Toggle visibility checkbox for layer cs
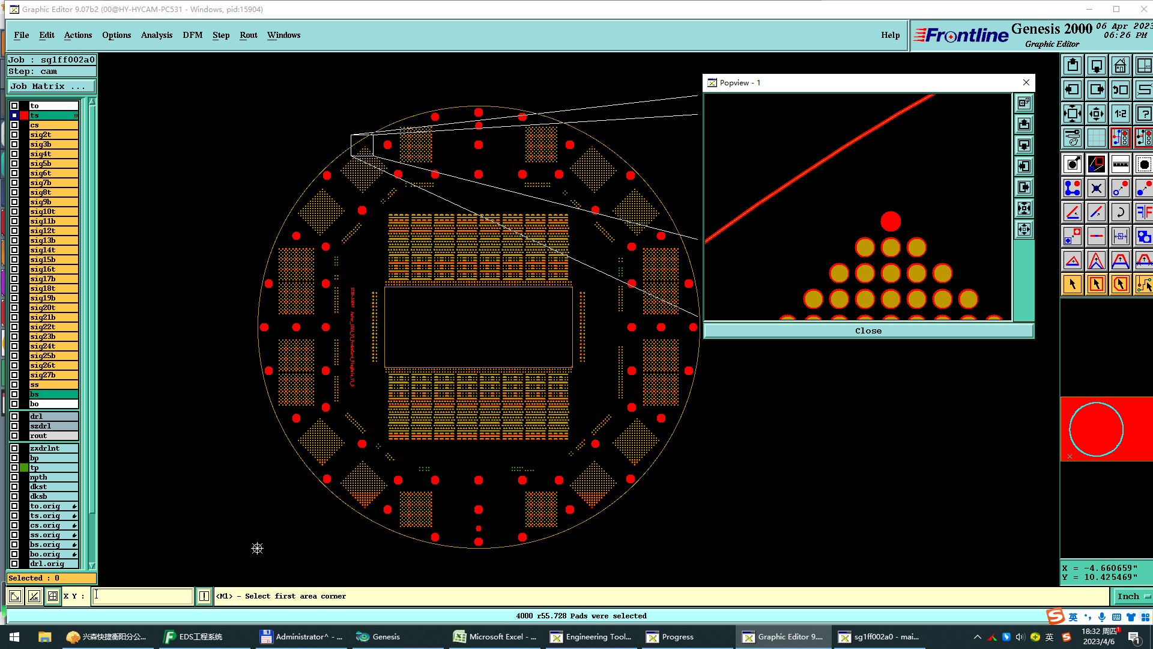 (14, 125)
